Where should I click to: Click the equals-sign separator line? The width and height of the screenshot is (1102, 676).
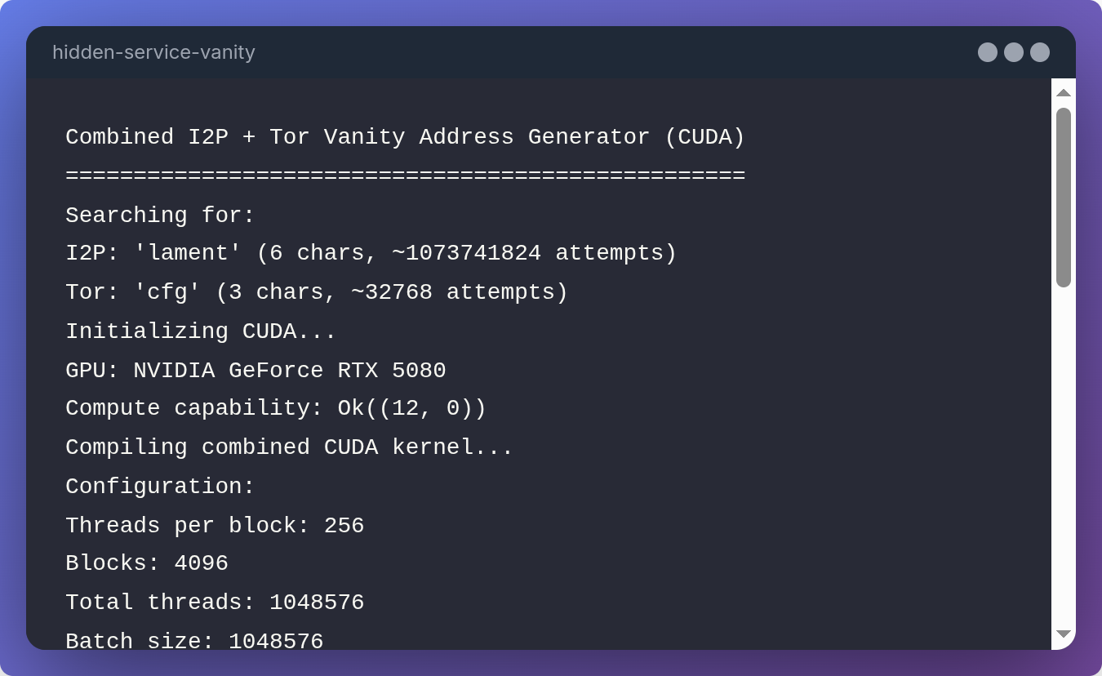coord(405,176)
